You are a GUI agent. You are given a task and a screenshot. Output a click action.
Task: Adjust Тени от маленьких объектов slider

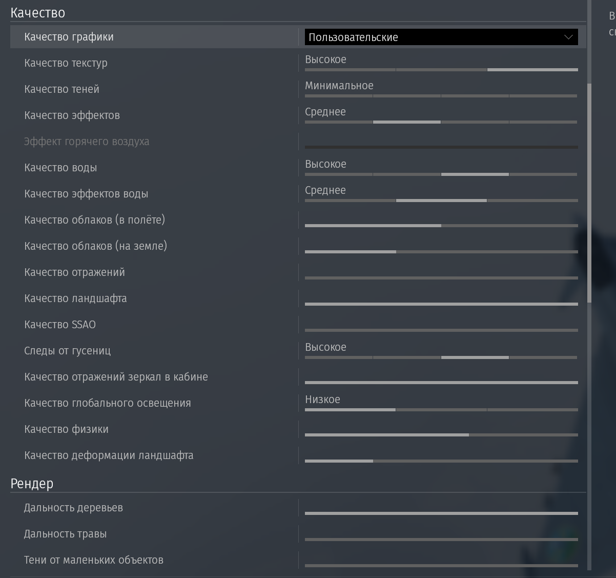pyautogui.click(x=441, y=566)
